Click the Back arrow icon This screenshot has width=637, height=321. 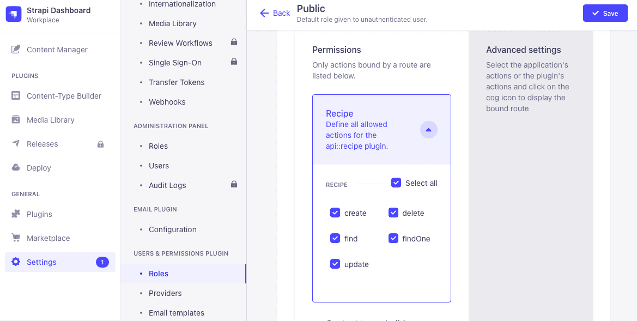click(264, 14)
